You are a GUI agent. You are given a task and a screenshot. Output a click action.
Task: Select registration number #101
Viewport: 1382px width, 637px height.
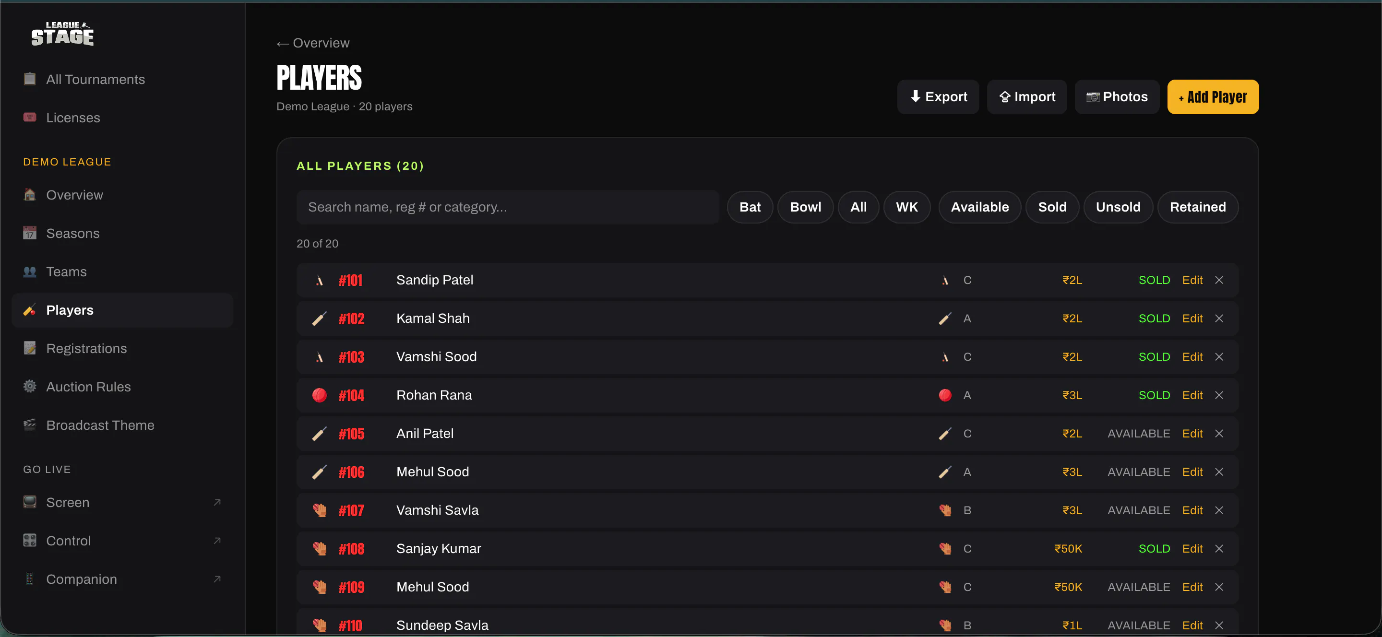point(350,281)
